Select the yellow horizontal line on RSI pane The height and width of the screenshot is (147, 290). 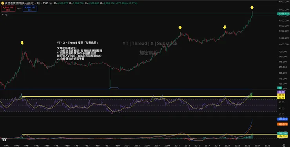[149, 96]
